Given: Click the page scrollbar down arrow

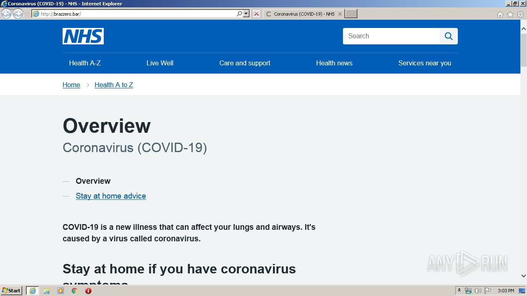Looking at the screenshot, I should coord(524,276).
